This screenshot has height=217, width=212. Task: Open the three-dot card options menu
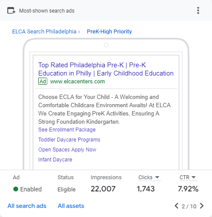click(x=198, y=10)
